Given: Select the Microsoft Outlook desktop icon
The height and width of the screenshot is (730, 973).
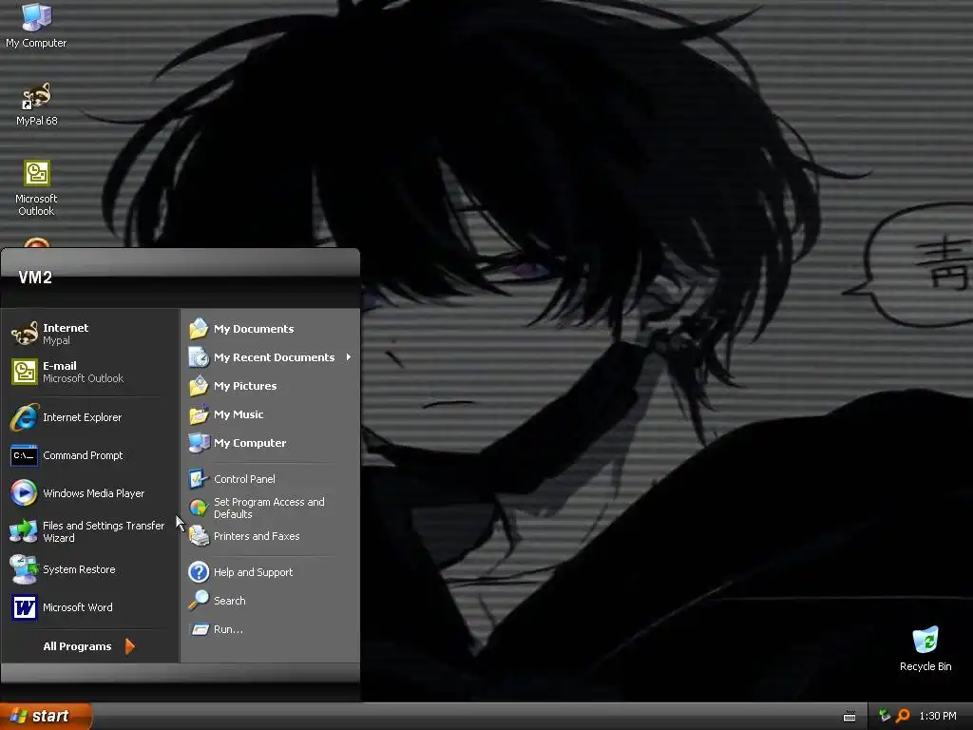Looking at the screenshot, I should point(36,188).
